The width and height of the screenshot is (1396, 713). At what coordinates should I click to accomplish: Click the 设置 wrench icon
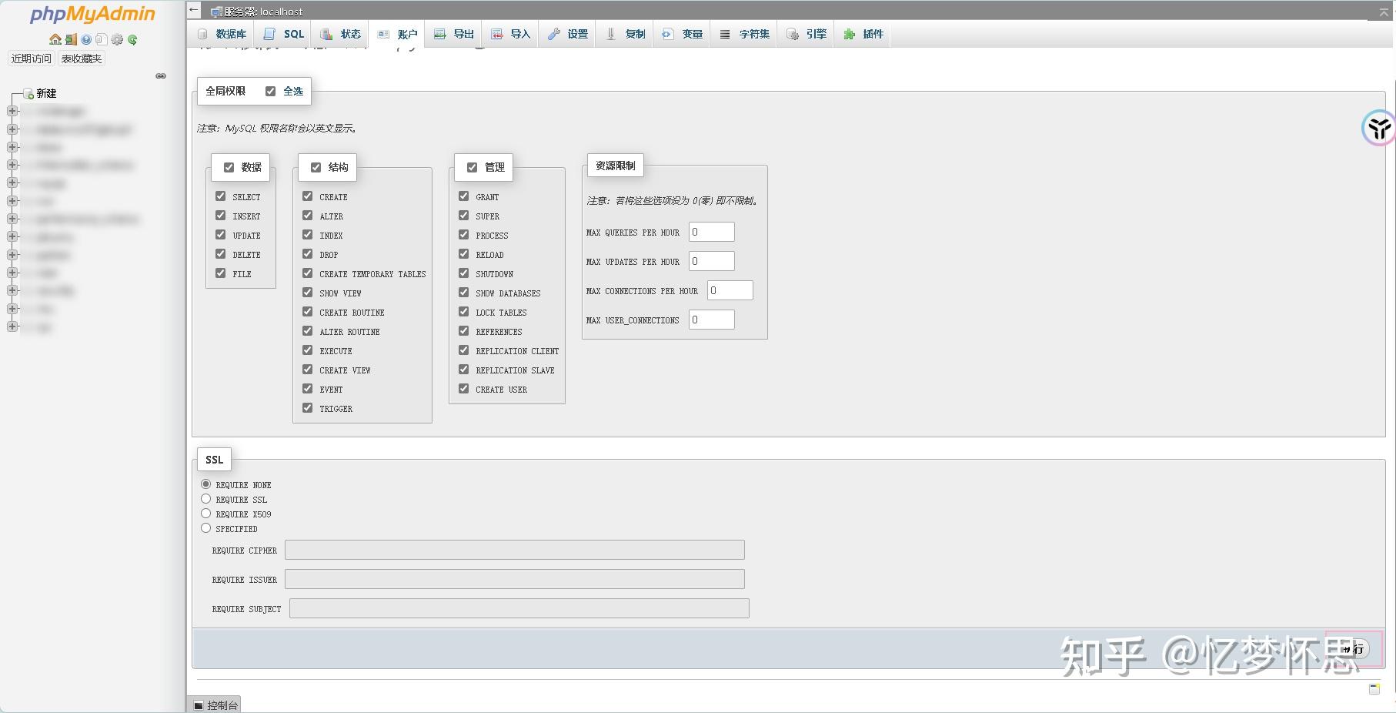(553, 34)
